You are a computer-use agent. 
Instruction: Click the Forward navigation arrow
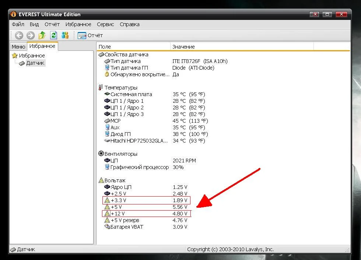coord(30,35)
